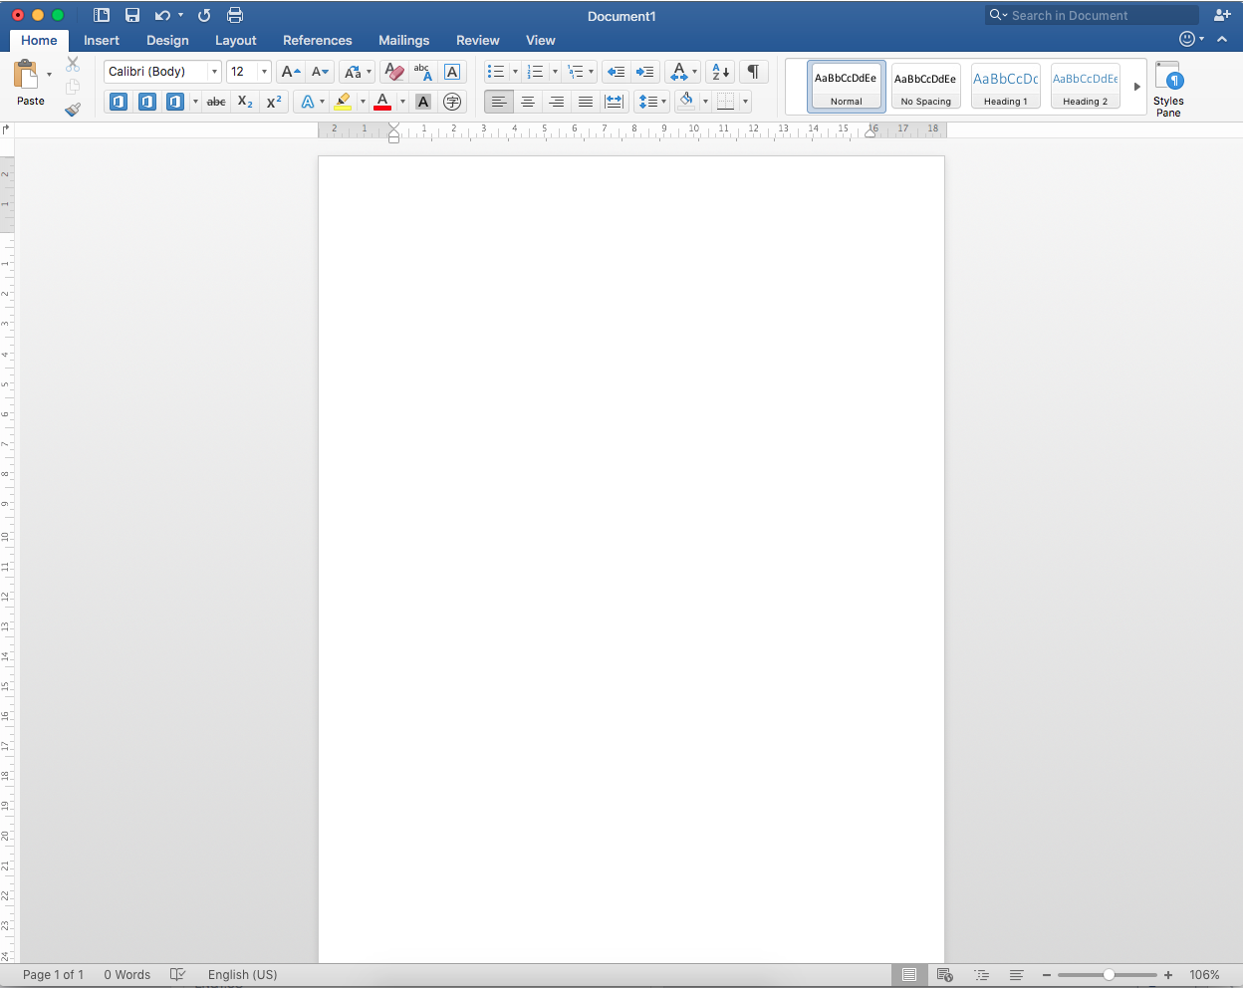Apply the Heading 1 style
The image size is (1243, 988).
[1006, 87]
